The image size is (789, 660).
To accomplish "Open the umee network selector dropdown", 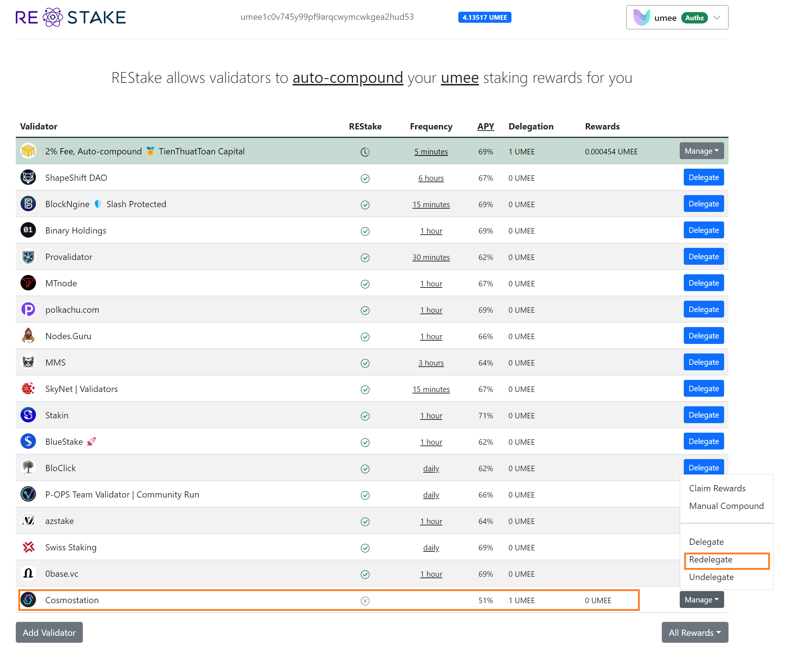I will 677,17.
